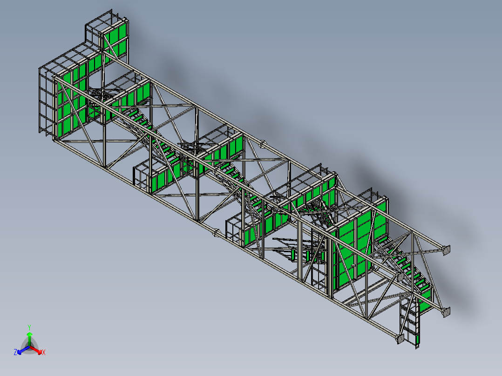The height and width of the screenshot is (376, 502).
Task: Select the lowest gray end plate beside the ladder
Action: coord(400,339)
